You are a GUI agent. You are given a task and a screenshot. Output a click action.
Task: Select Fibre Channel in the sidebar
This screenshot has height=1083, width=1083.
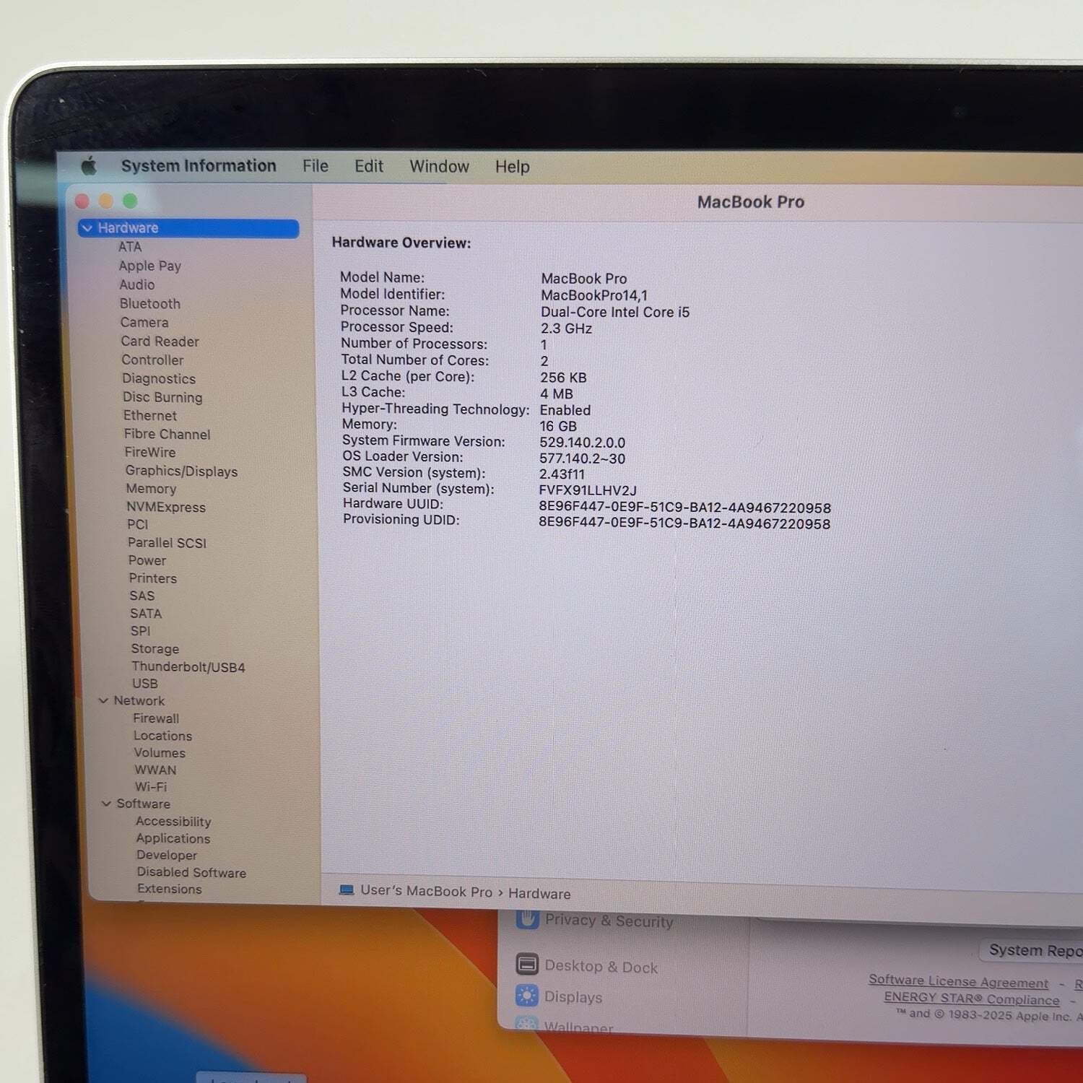point(167,434)
